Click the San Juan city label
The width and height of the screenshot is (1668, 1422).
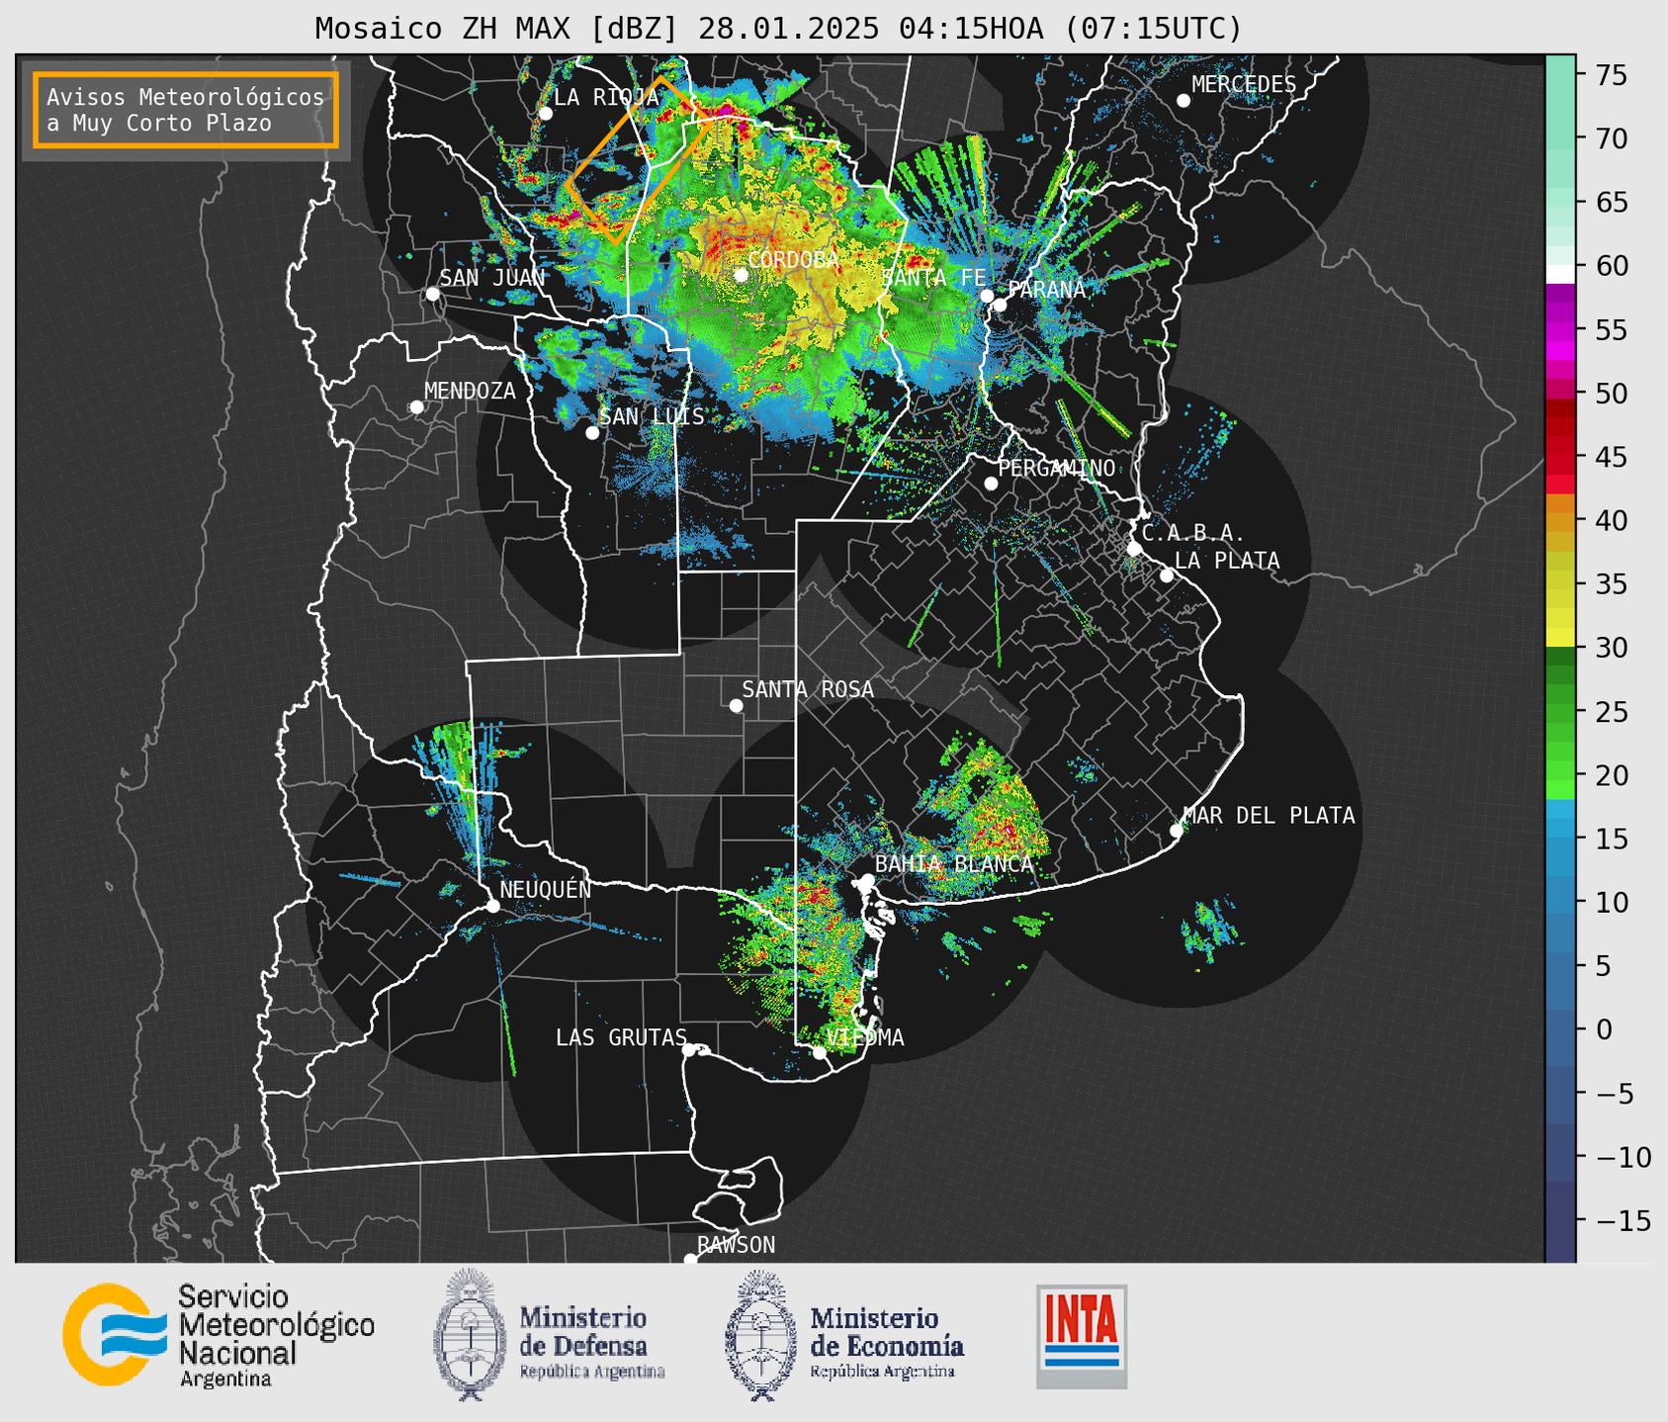click(x=491, y=278)
